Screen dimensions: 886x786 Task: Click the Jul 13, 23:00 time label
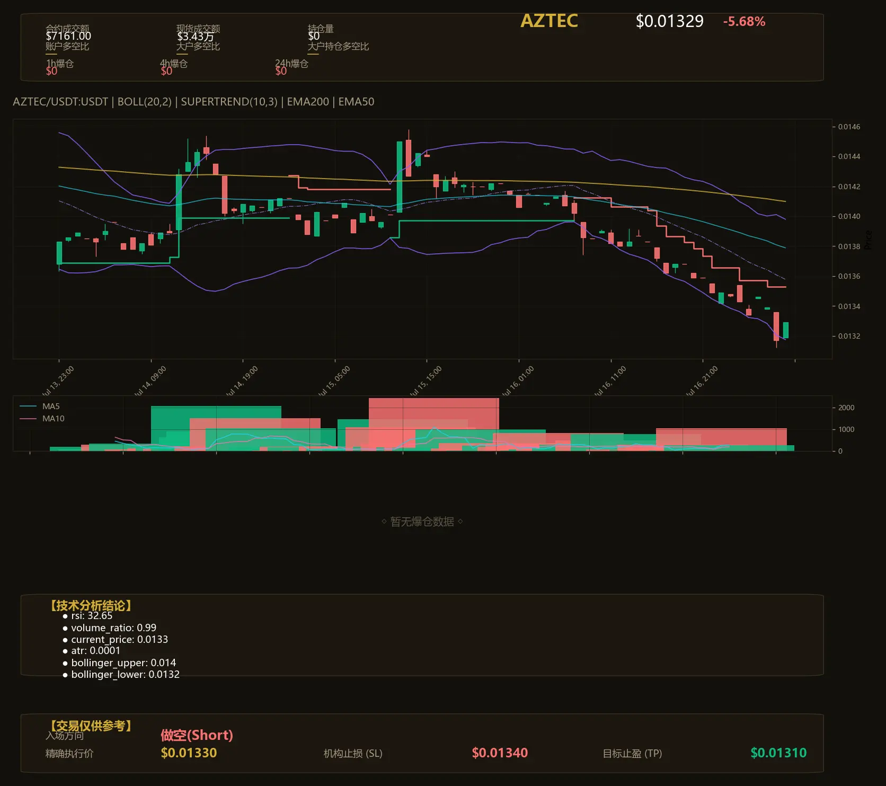[58, 381]
